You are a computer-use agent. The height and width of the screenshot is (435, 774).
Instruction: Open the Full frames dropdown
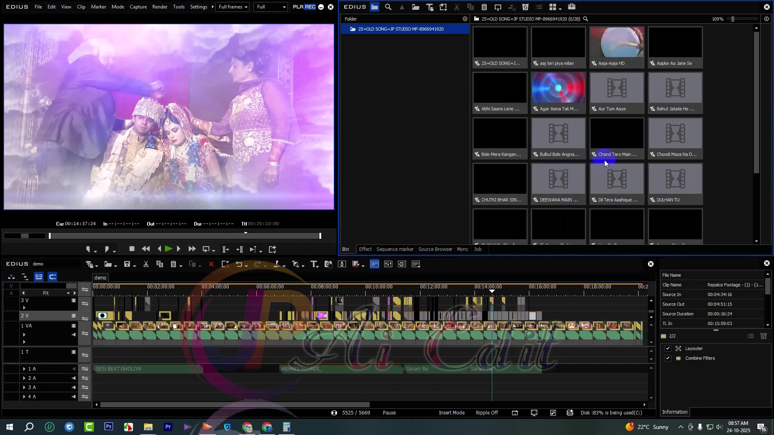click(233, 7)
